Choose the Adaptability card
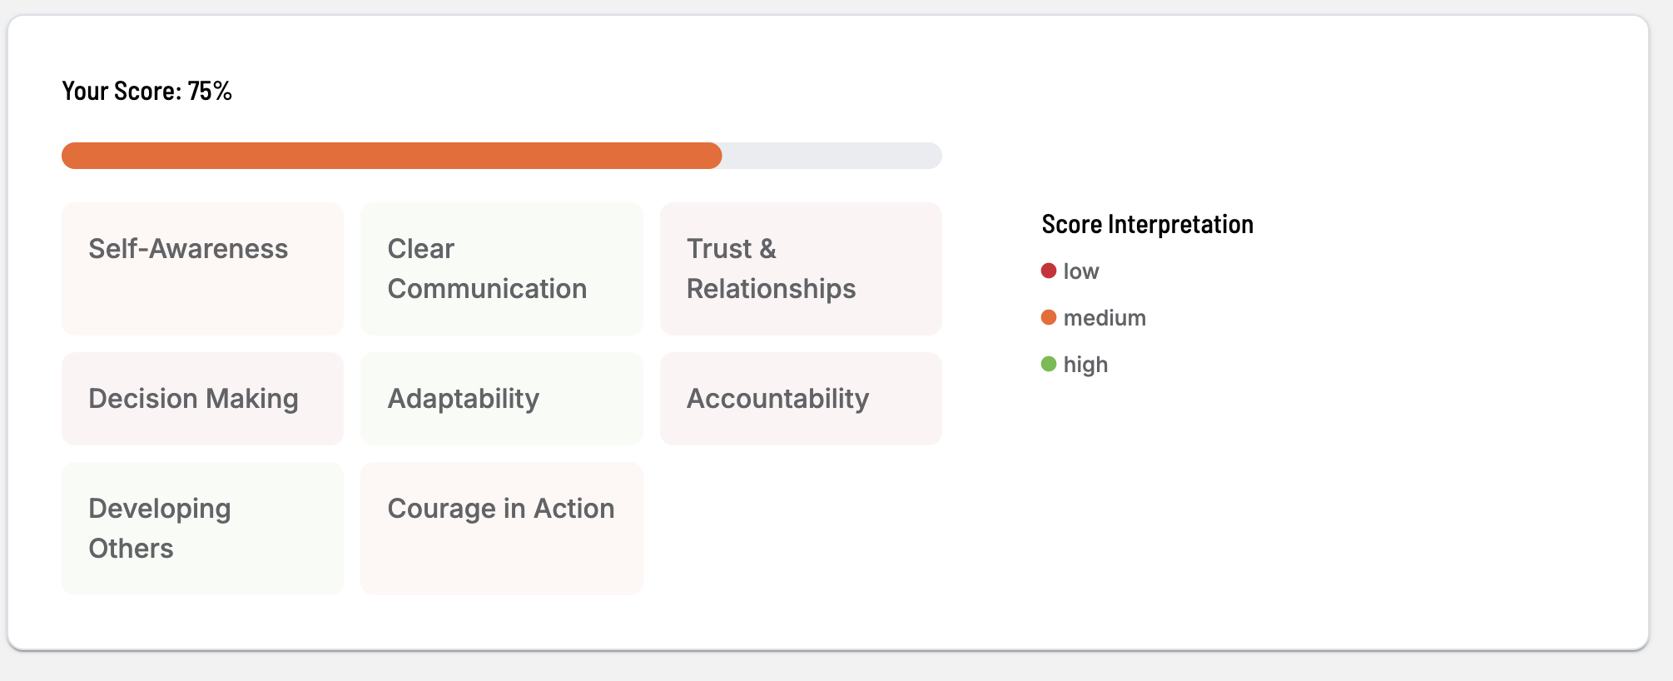The height and width of the screenshot is (681, 1673). pos(502,398)
